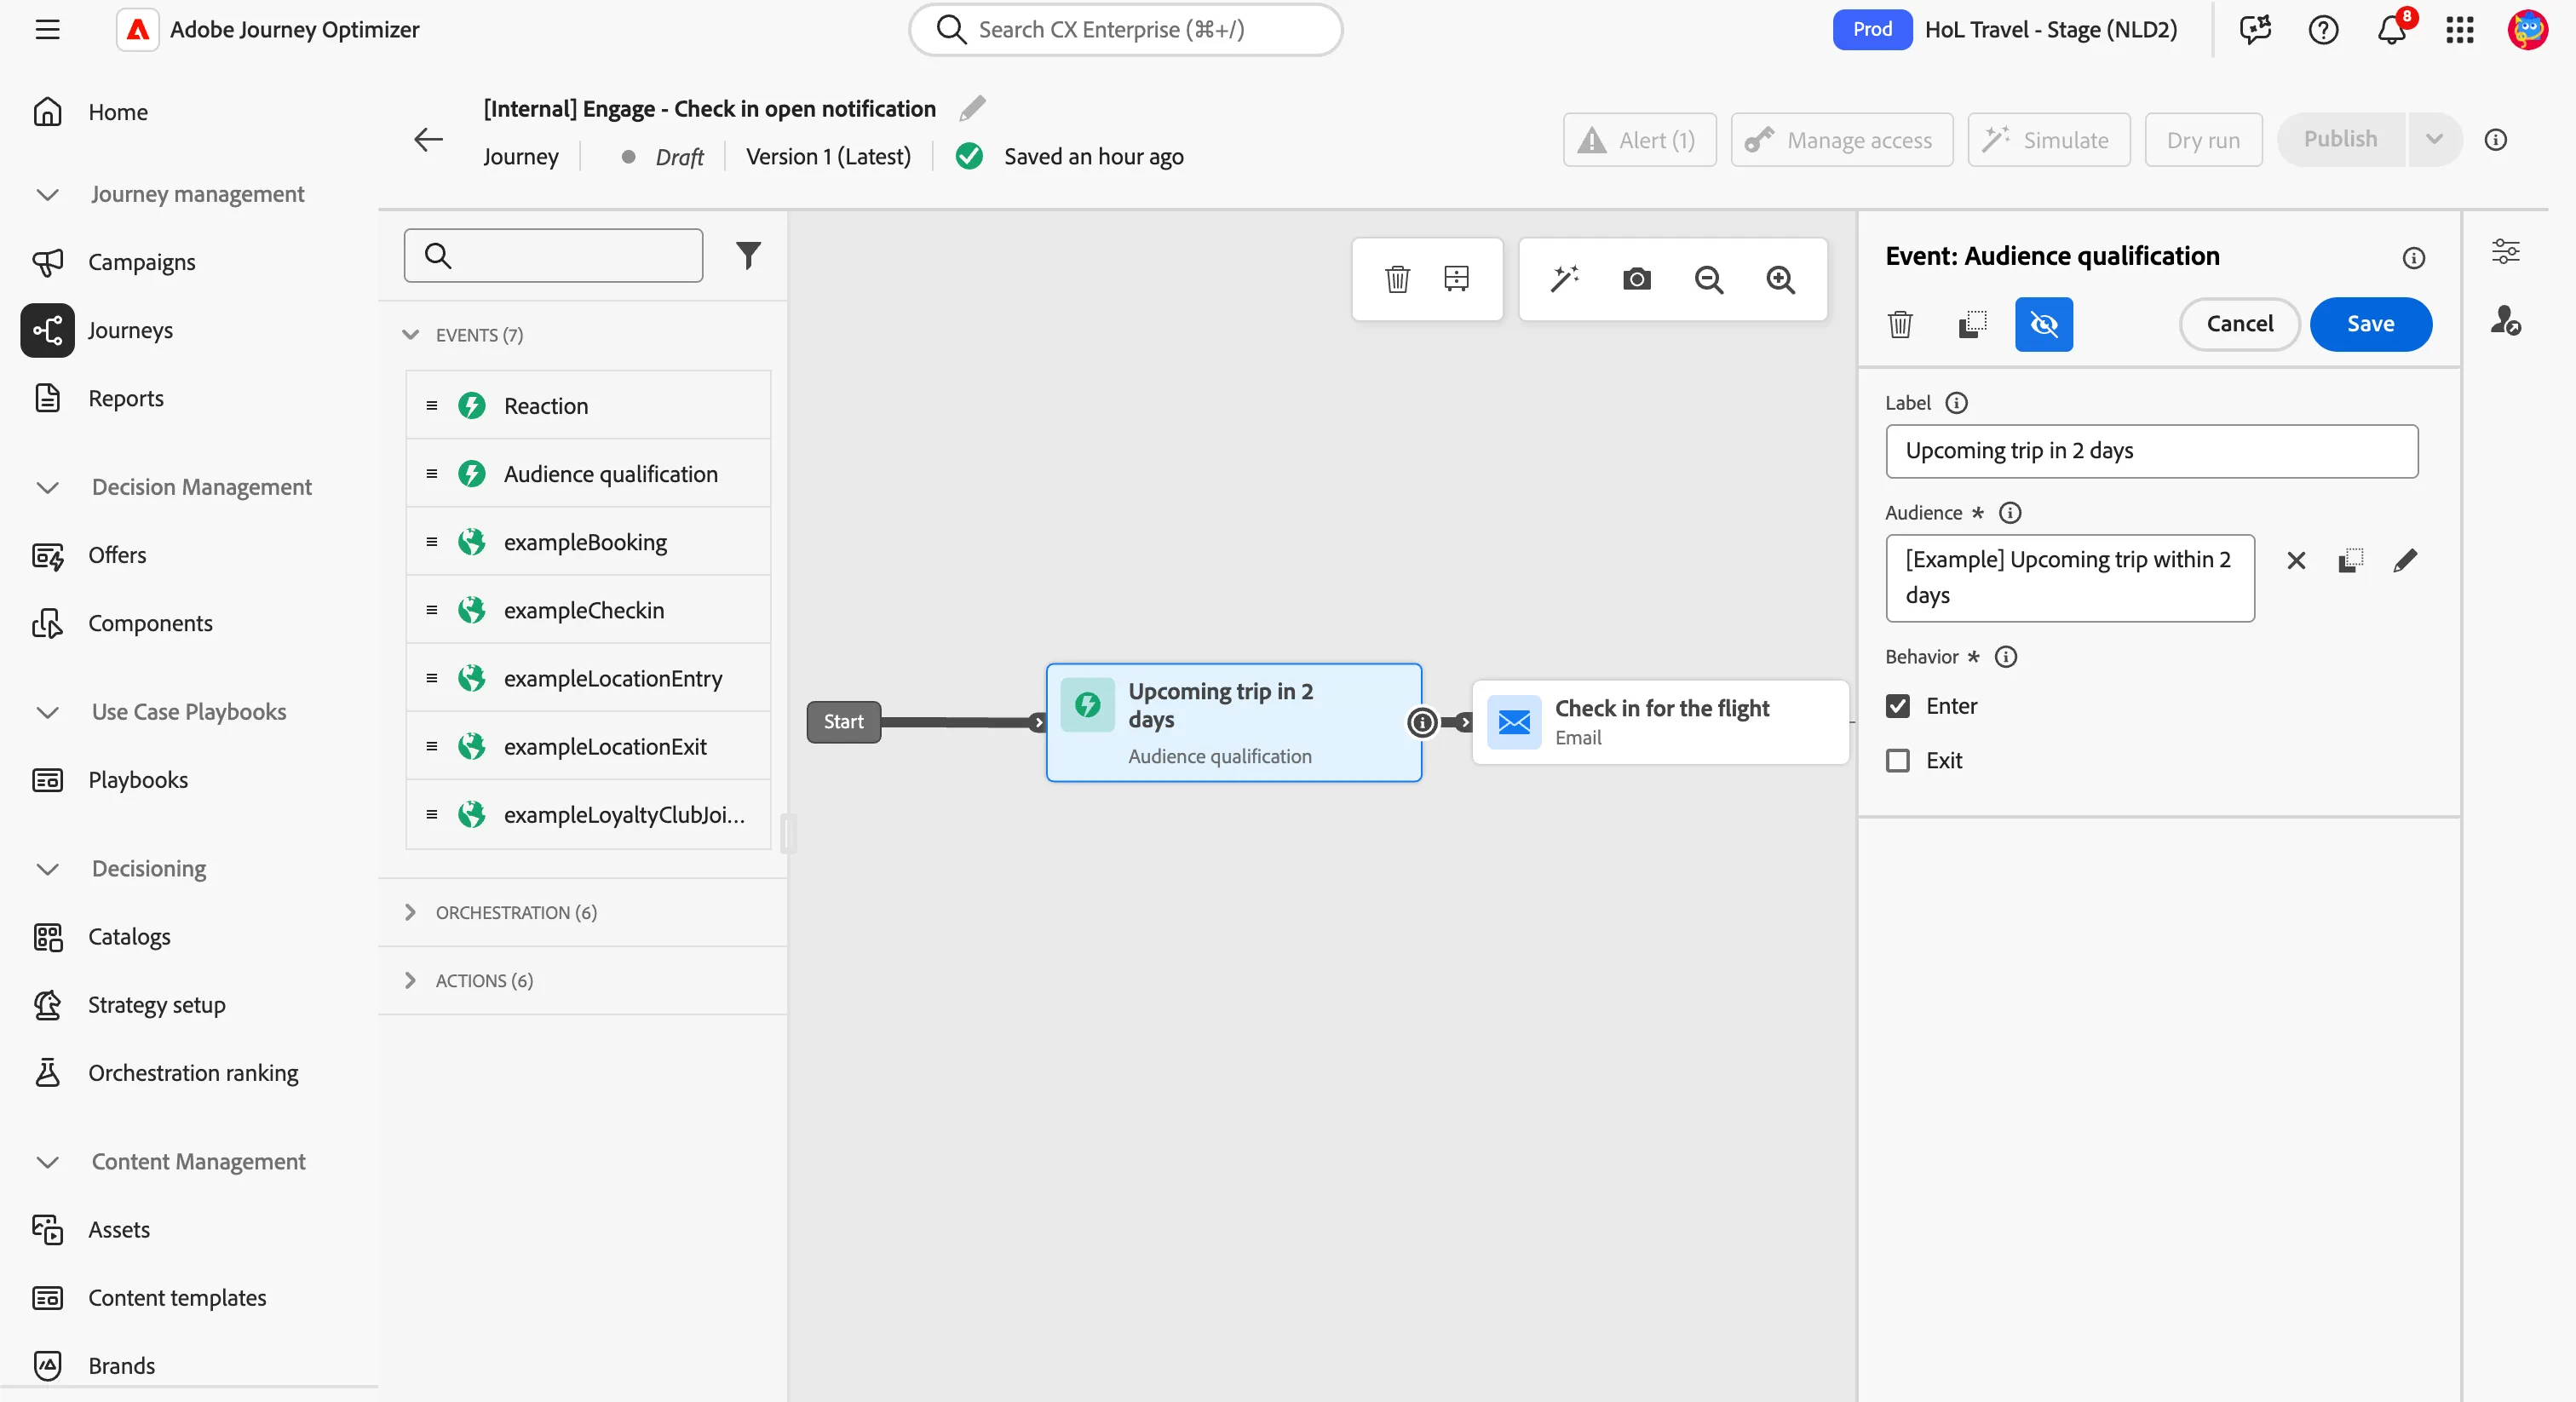Click the insert-section icon next to canvas trash
Image resolution: width=2576 pixels, height=1402 pixels.
tap(1457, 279)
